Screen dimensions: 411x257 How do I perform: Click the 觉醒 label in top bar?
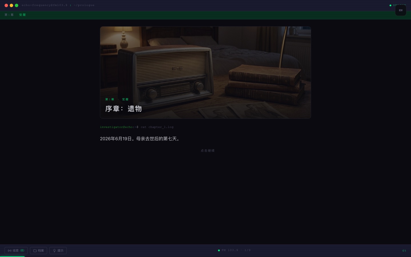pos(23,15)
